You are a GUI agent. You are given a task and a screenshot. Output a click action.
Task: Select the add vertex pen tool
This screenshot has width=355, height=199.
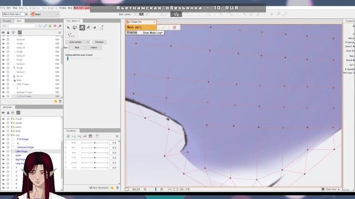click(x=82, y=28)
